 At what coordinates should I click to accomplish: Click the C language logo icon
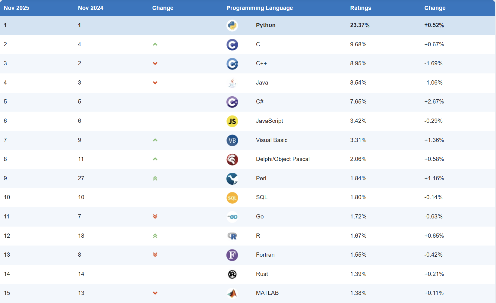232,45
